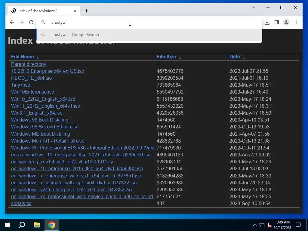Screen dimensions: 308x231
Task: Click file size 733865984 for Tiny7
Action: coord(168,85)
